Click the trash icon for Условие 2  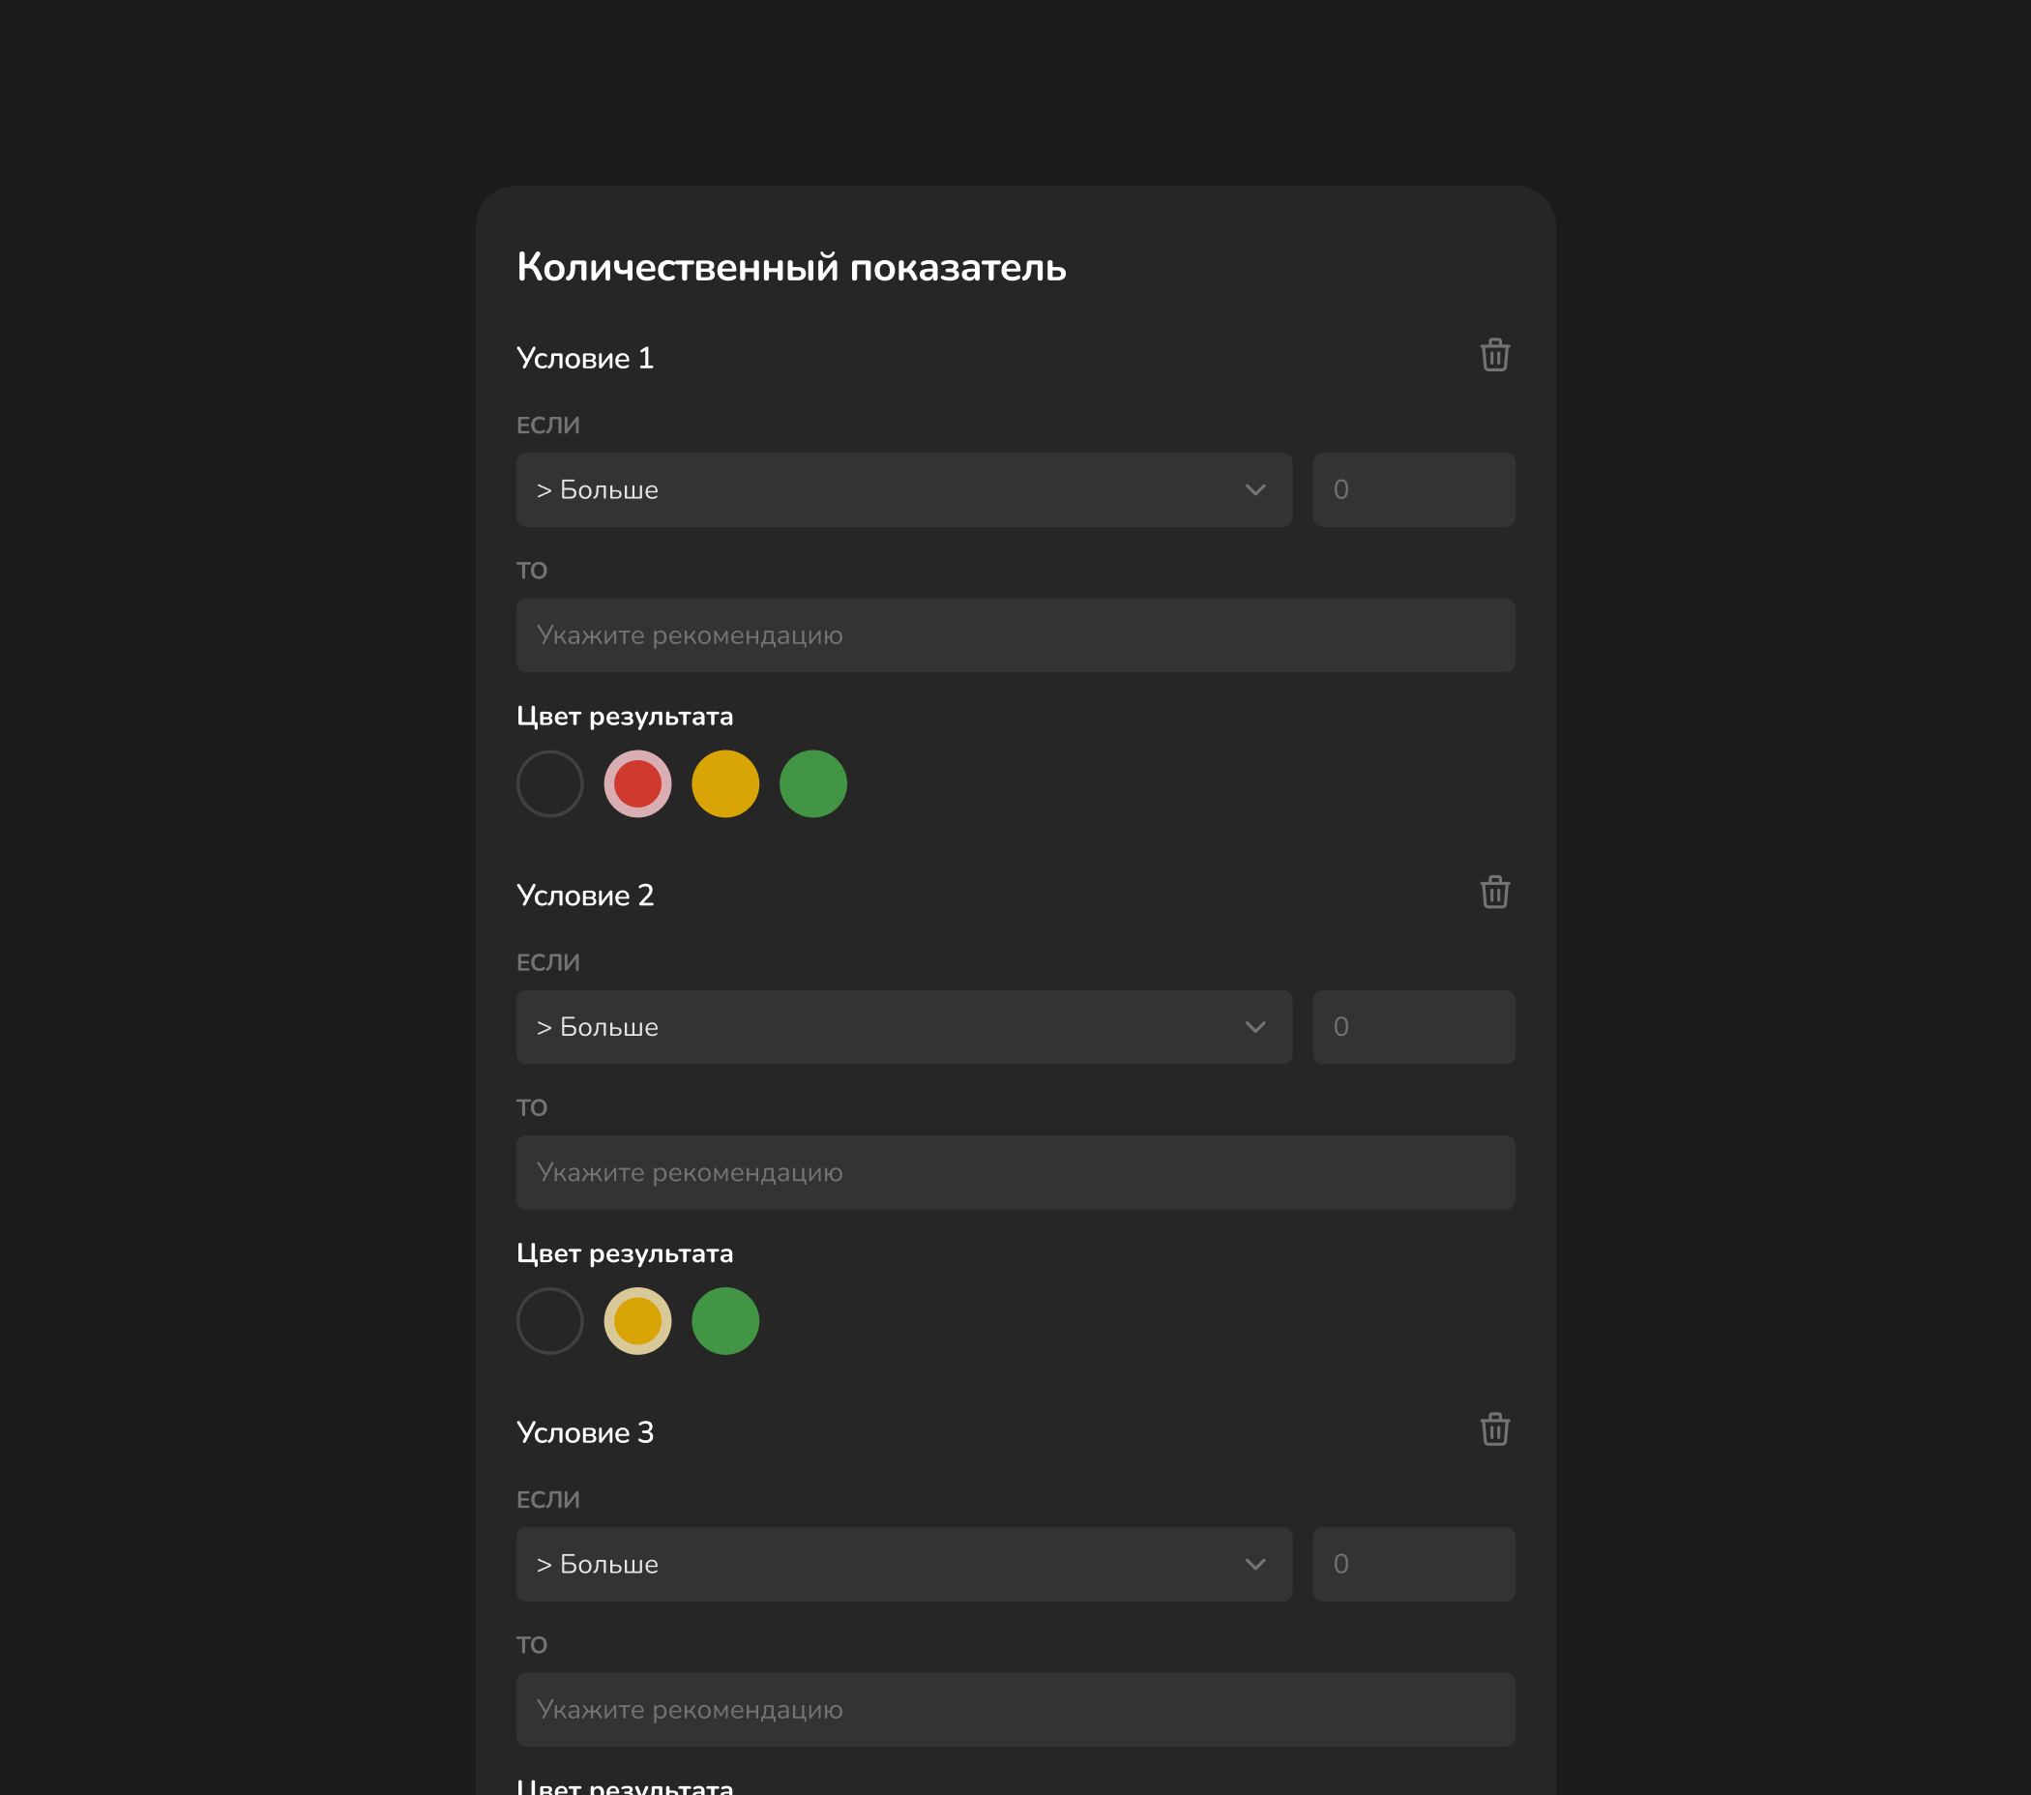(x=1494, y=893)
